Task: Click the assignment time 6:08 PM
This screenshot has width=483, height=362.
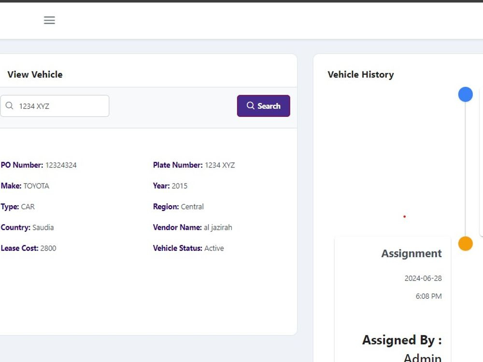Action: (428, 296)
